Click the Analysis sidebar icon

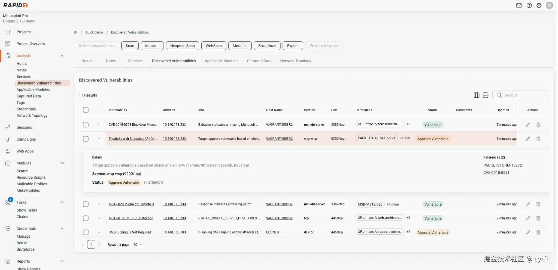[x=8, y=56]
